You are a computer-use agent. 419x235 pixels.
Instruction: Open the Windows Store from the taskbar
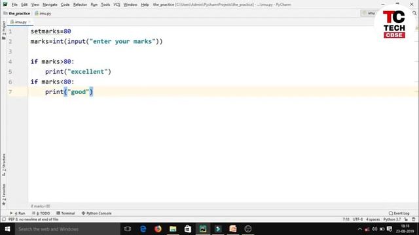click(x=188, y=229)
